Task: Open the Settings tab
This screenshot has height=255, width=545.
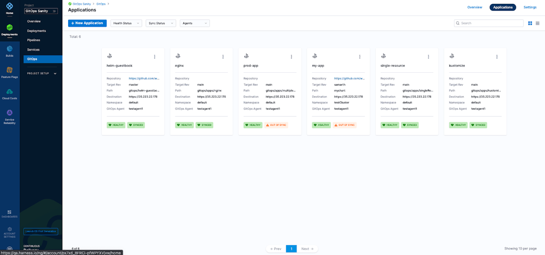Action: point(530,7)
